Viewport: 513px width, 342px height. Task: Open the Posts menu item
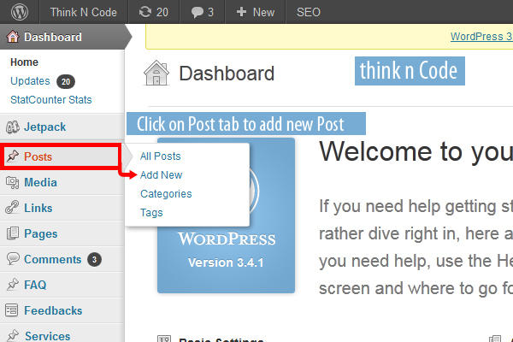pos(38,156)
